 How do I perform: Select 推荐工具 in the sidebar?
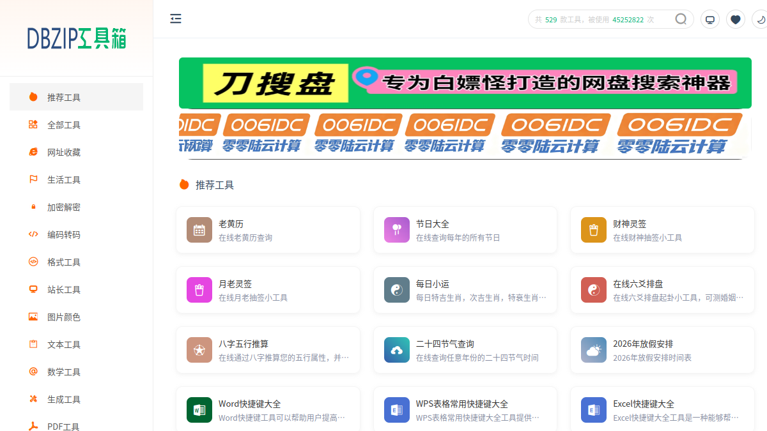tap(76, 97)
